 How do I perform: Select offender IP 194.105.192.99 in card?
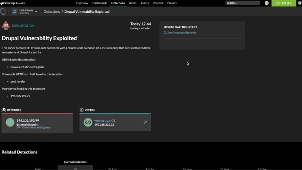[x=28, y=120]
